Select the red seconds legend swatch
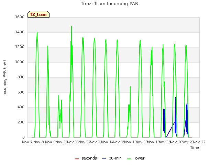The image size is (220, 165). 77,159
